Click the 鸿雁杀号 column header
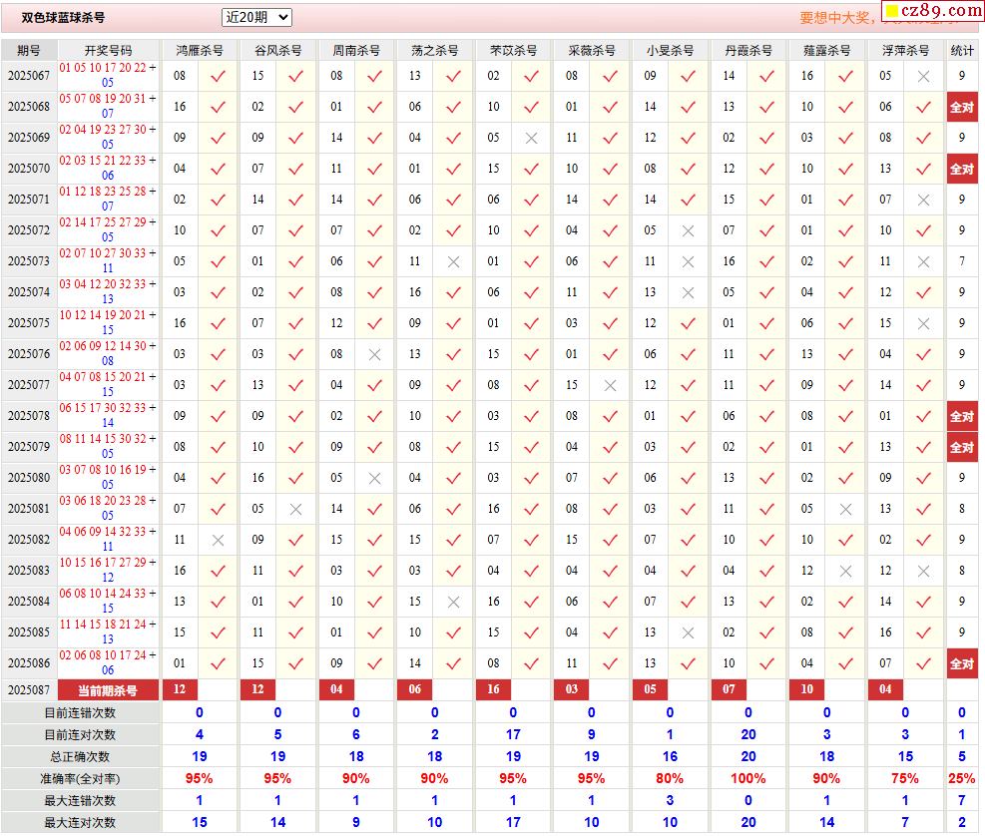This screenshot has height=836, width=985. point(200,50)
